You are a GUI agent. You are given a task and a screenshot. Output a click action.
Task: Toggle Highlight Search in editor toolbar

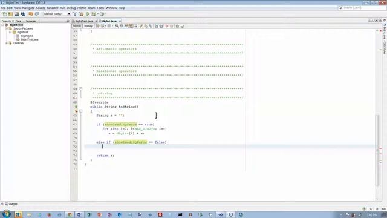tap(131, 26)
